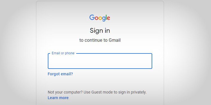Click the red e in Google logo
211x105 pixels.
click(109, 18)
